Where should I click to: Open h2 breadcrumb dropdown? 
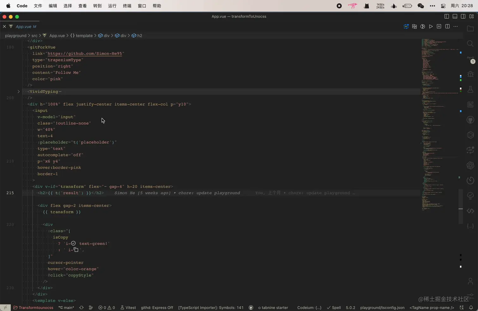137,36
